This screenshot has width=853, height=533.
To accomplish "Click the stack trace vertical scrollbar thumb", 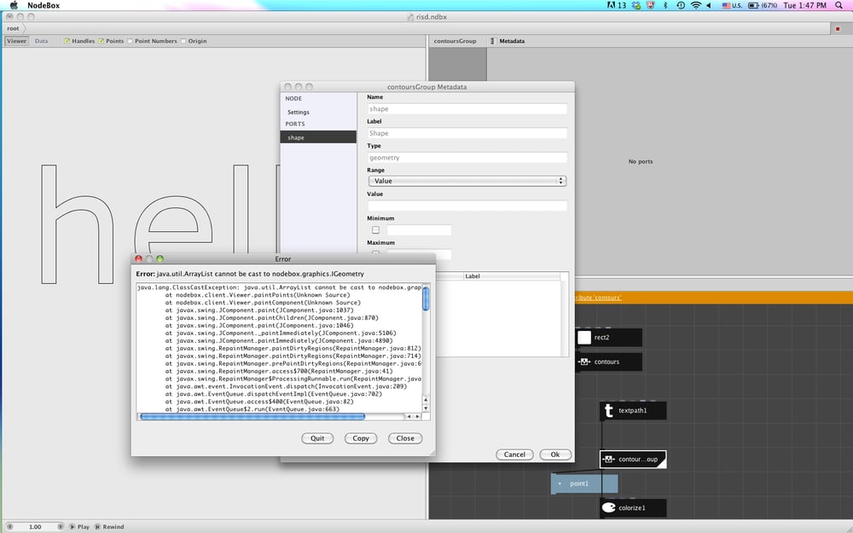I will [426, 298].
